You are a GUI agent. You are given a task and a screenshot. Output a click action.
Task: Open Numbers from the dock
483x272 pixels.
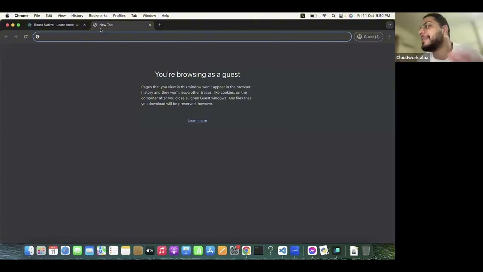[198, 250]
